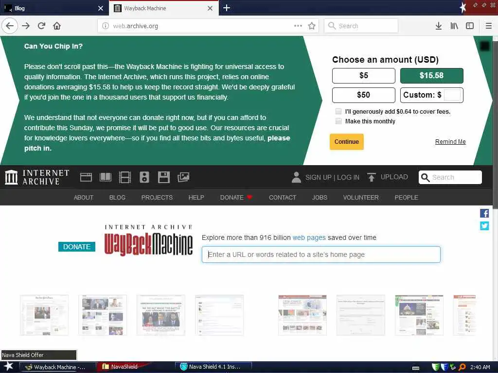Close the Blog tab
The height and width of the screenshot is (373, 498).
[100, 8]
